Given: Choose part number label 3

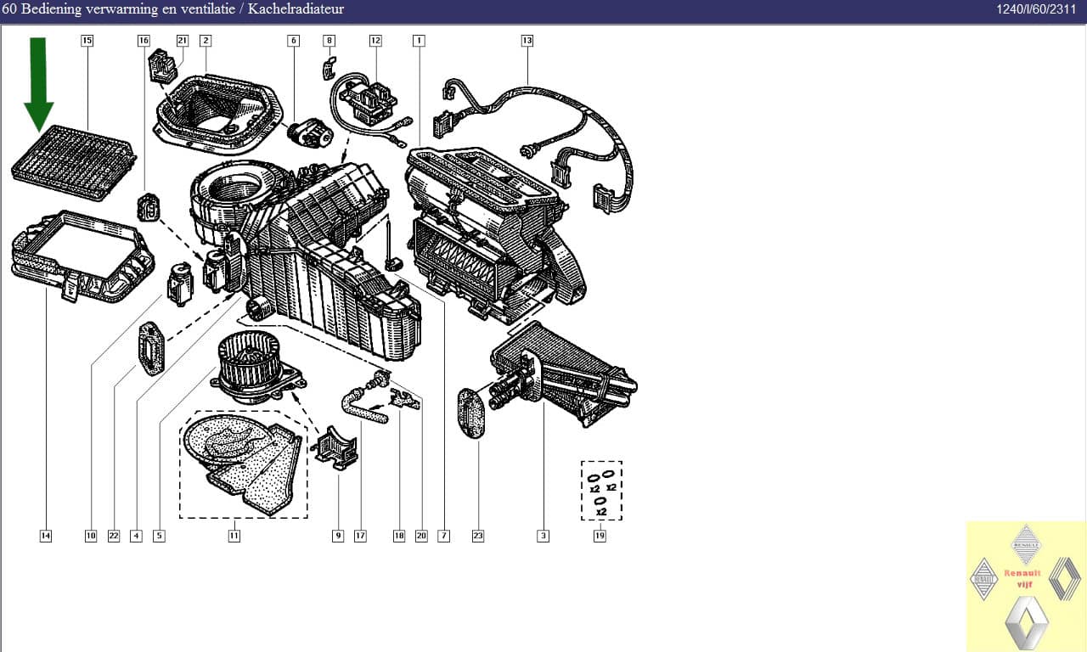Looking at the screenshot, I should 543,536.
